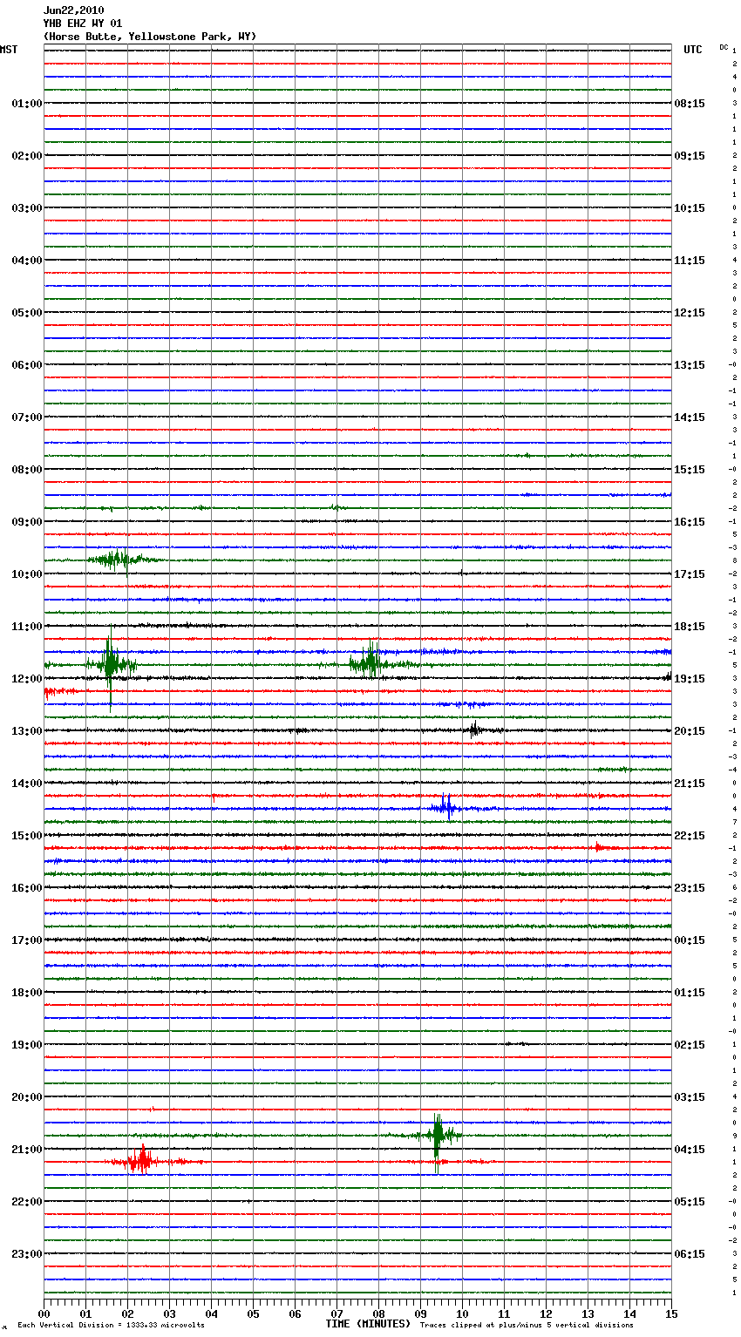Select the 03:00 MST hour label
Screen dimensions: 741x1337
point(27,208)
